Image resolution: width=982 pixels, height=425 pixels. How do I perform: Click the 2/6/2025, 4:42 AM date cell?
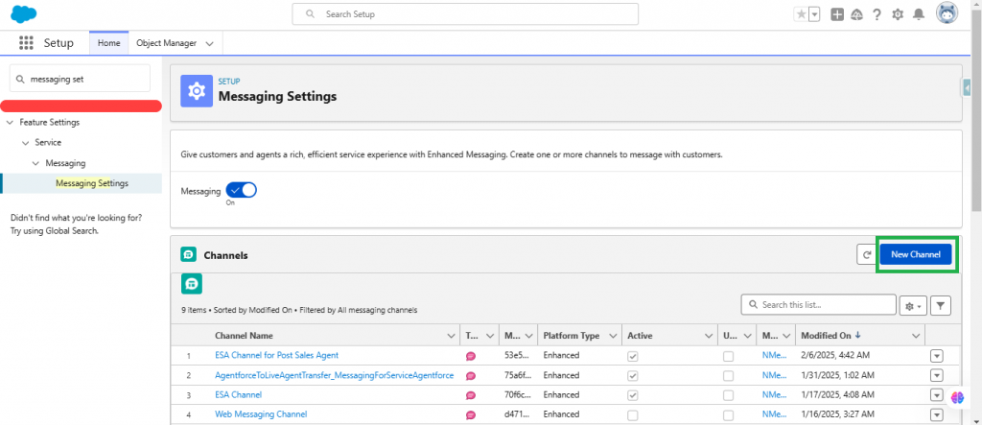coord(836,355)
